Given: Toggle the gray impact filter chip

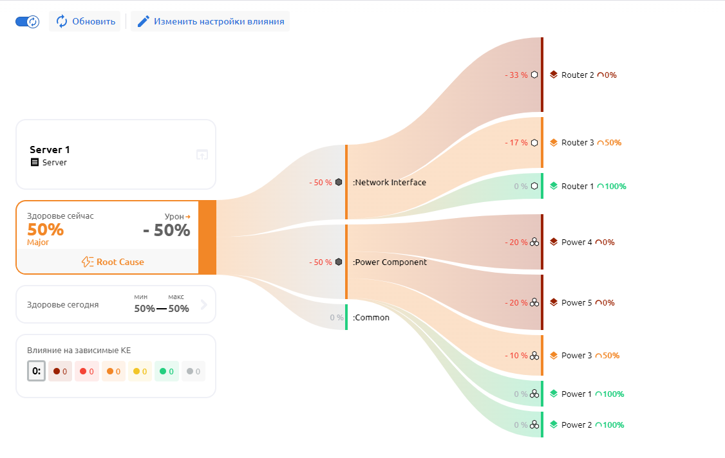Looking at the screenshot, I should (x=193, y=371).
